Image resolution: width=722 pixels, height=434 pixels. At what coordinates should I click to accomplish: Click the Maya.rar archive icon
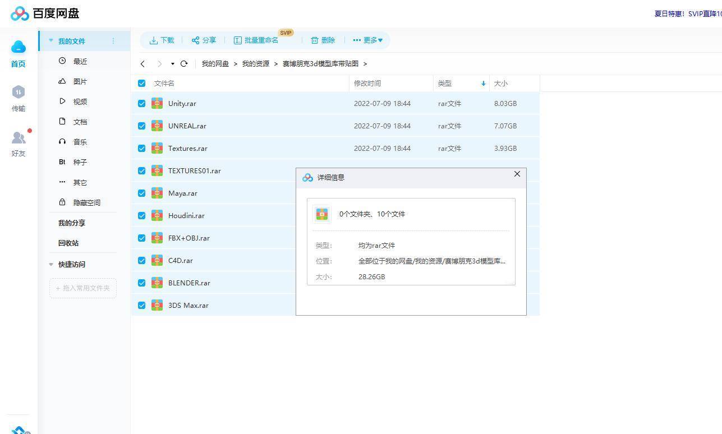tap(157, 193)
